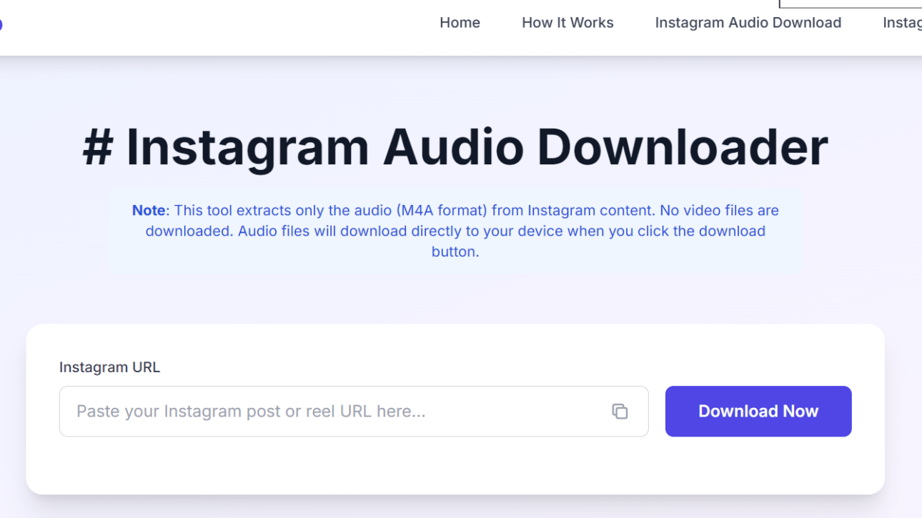Go to How It Works section
The width and height of the screenshot is (922, 518).
coord(567,23)
